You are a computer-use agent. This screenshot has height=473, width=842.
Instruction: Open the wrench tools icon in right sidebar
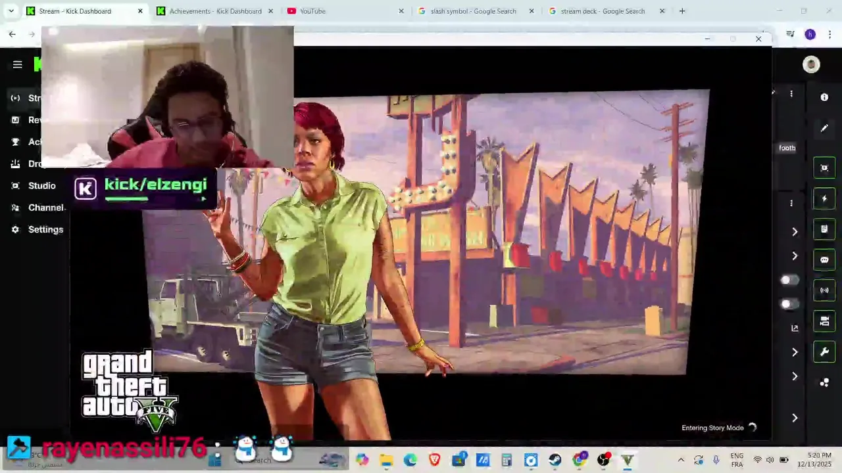click(x=824, y=352)
